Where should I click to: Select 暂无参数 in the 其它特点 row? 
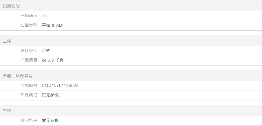tap(50, 120)
